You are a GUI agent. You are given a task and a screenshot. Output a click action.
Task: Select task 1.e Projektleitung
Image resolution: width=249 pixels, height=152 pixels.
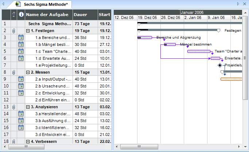point(49,65)
